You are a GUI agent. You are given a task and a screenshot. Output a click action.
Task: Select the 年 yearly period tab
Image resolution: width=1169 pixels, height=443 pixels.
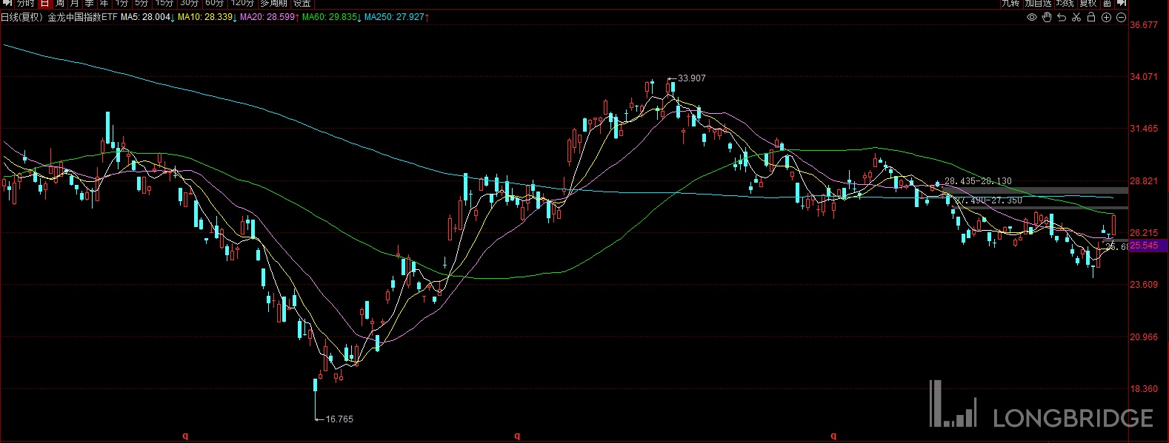(104, 3)
